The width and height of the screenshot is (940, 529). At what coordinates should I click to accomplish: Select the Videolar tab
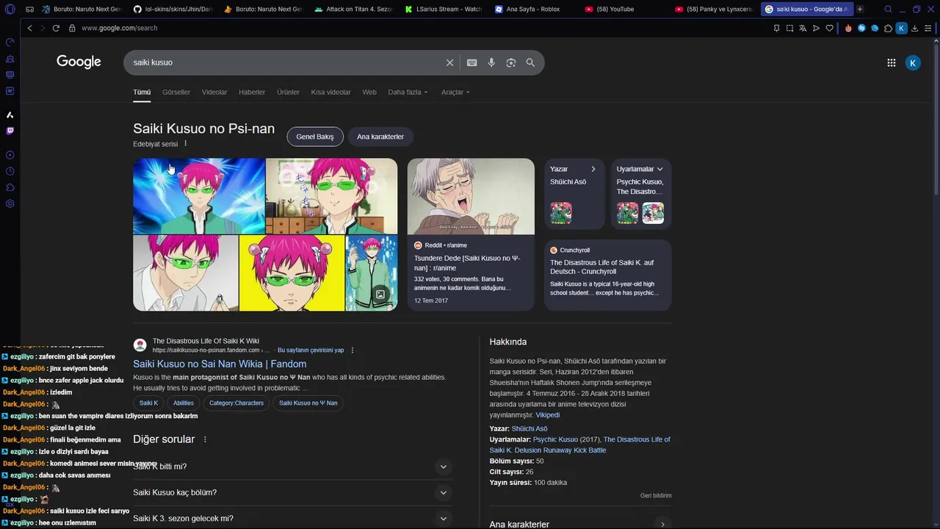tap(214, 92)
